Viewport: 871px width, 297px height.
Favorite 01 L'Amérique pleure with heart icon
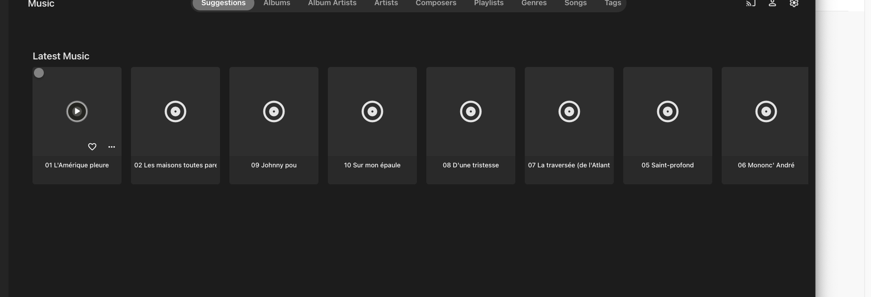click(x=92, y=147)
